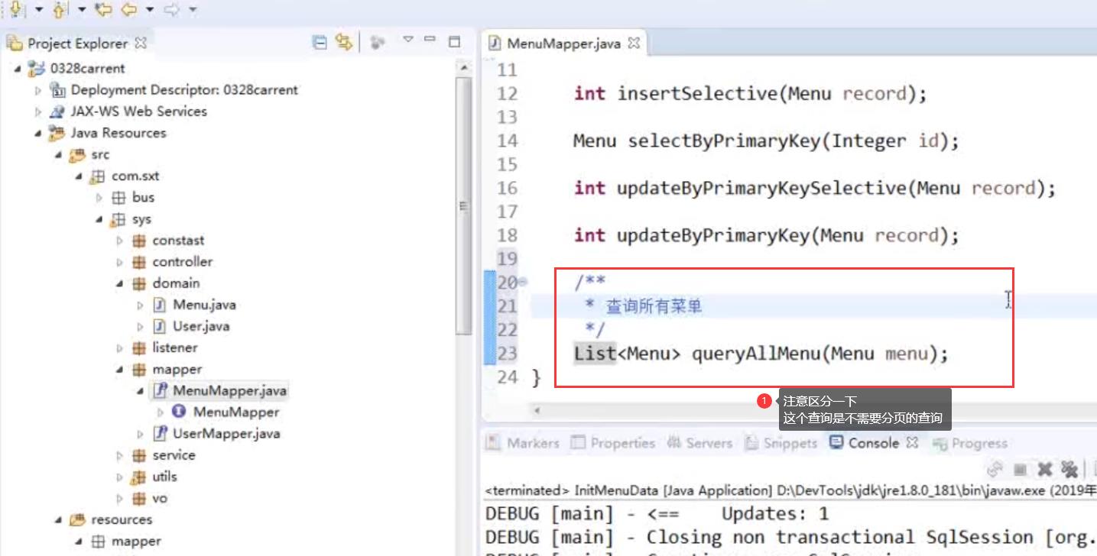Select the service package
The height and width of the screenshot is (556, 1097).
(174, 455)
